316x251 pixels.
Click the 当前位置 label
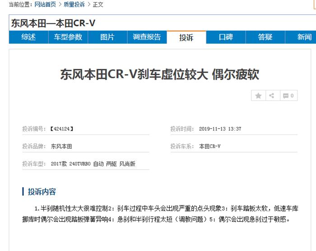tap(21, 4)
